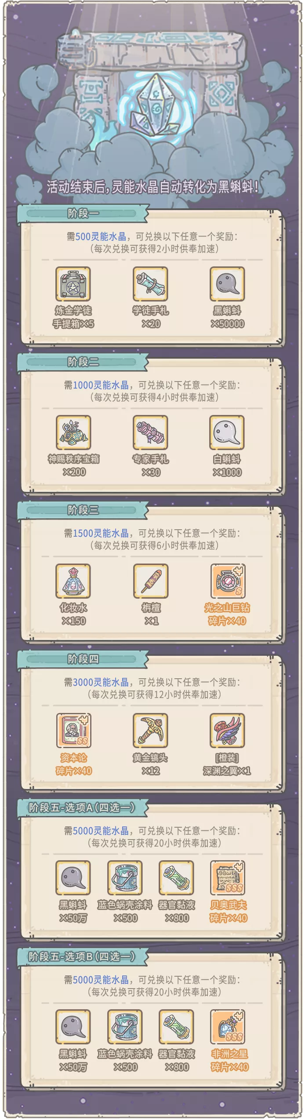Choose the 非洲之星 fragment icon
This screenshot has height=1120, width=305.
click(228, 1027)
